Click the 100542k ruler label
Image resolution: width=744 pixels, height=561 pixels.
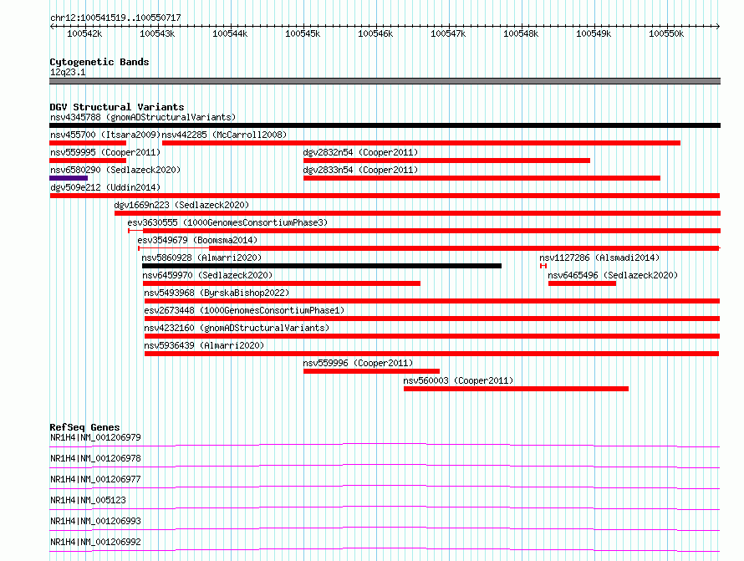tap(84, 33)
